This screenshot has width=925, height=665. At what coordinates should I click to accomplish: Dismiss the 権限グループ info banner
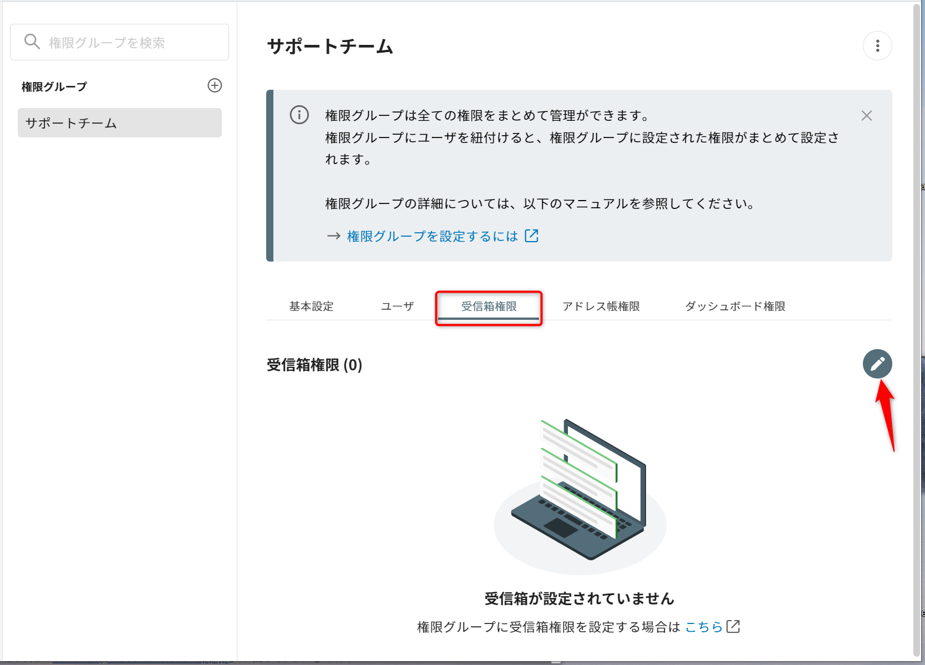coord(866,116)
